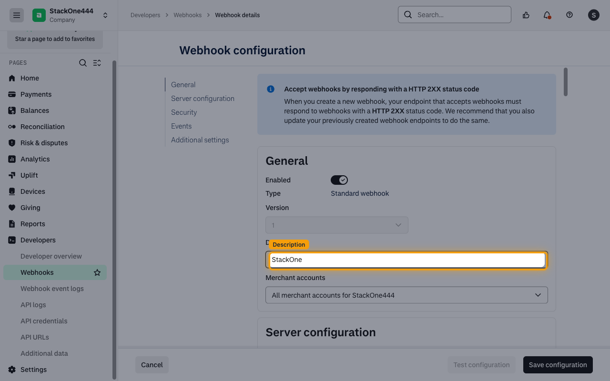The width and height of the screenshot is (610, 381).
Task: Click the Cancel button
Action: (152, 365)
